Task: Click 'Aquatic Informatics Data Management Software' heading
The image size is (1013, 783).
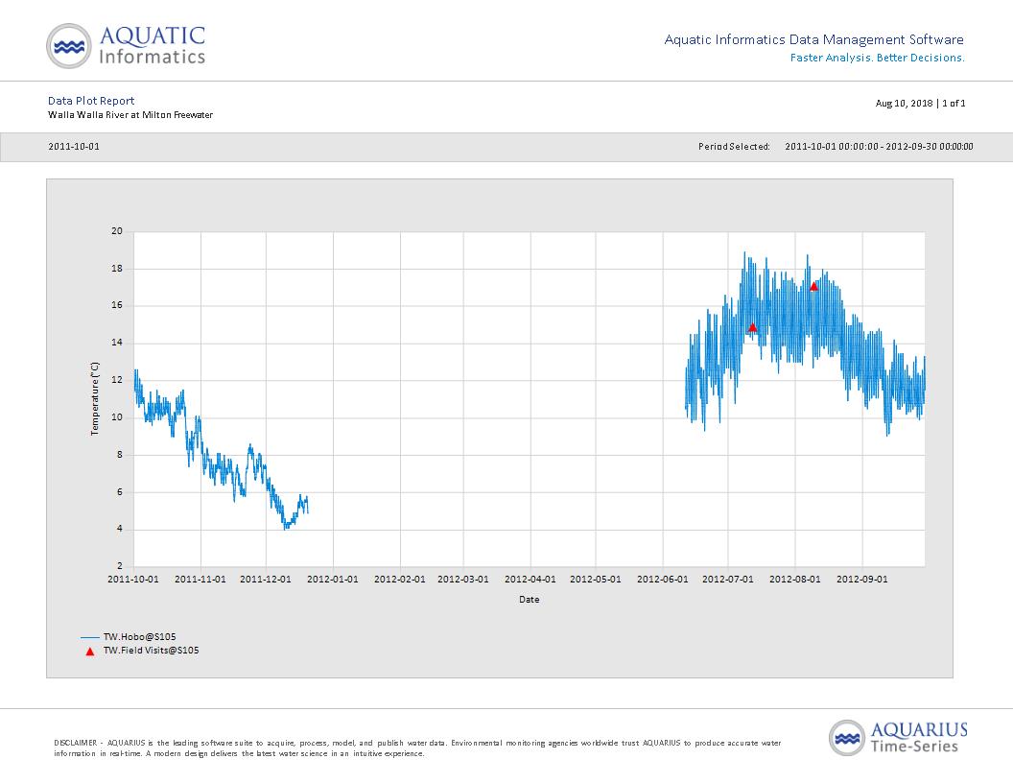Action: (814, 39)
